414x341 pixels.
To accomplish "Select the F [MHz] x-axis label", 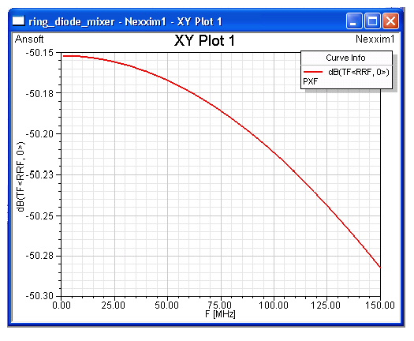I will [220, 314].
